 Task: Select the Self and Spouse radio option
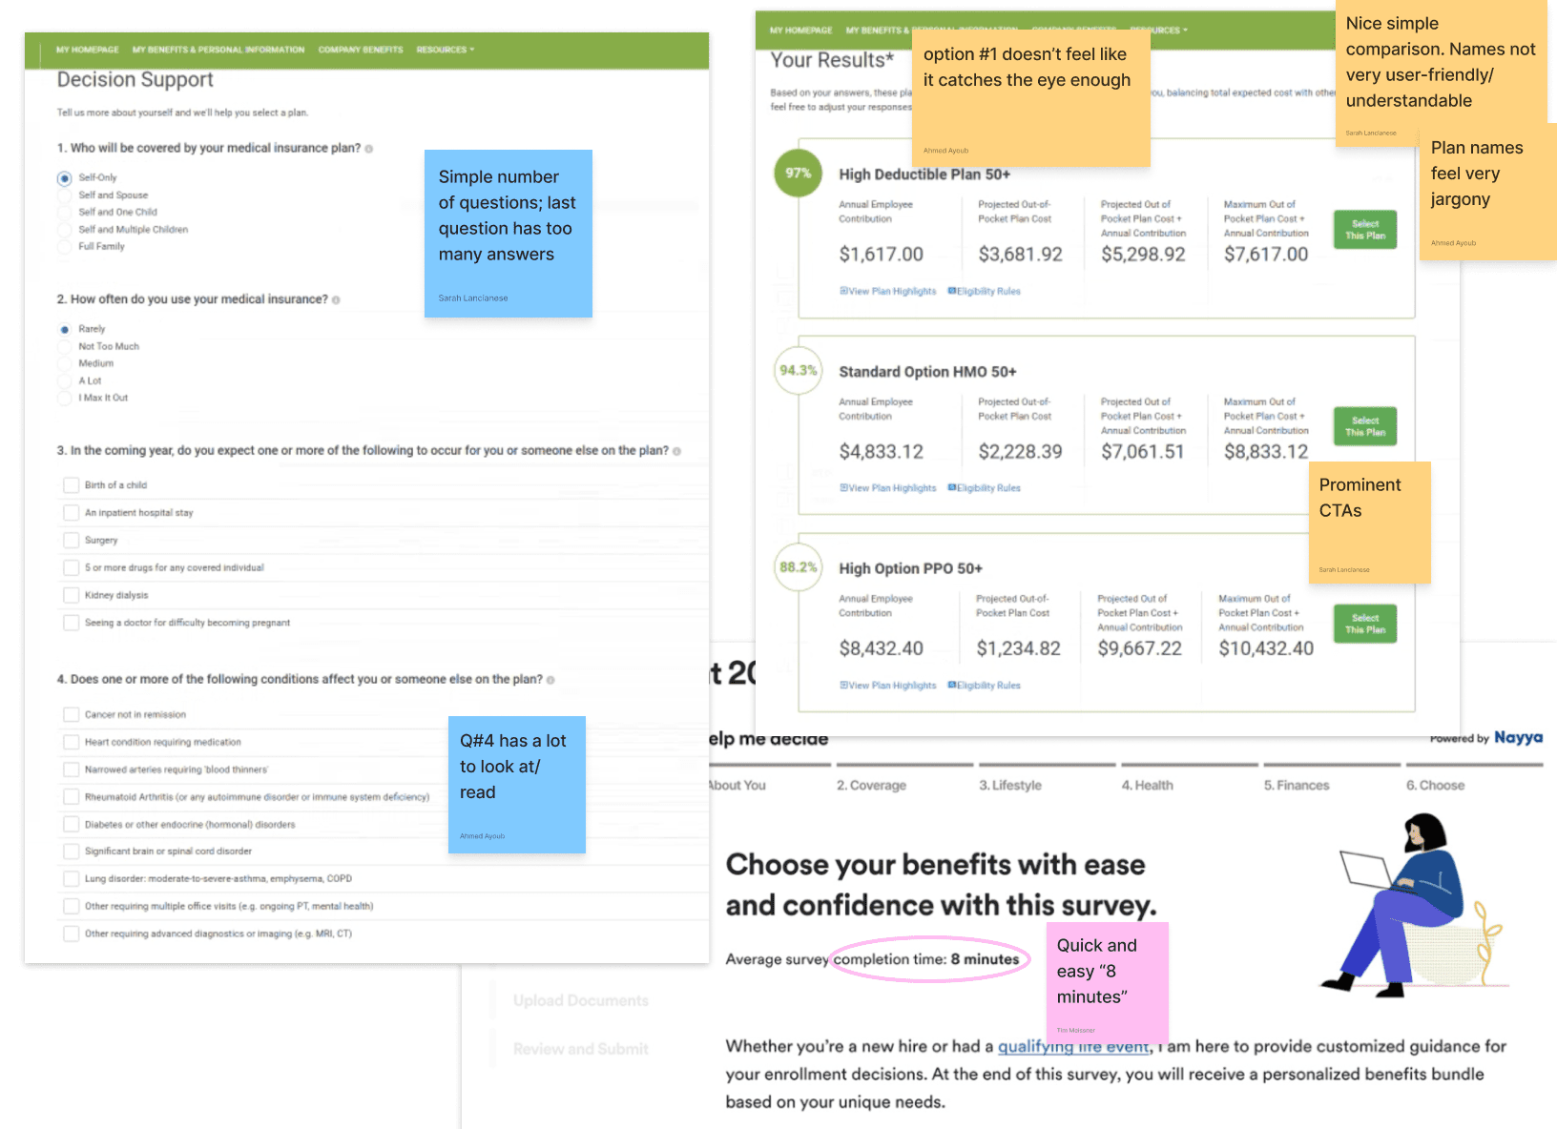click(65, 195)
